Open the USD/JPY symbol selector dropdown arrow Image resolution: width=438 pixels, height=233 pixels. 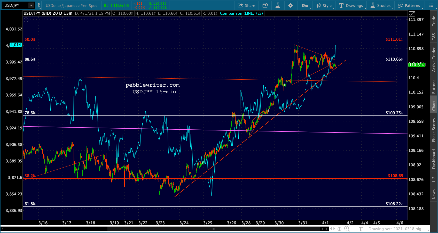pyautogui.click(x=31, y=5)
